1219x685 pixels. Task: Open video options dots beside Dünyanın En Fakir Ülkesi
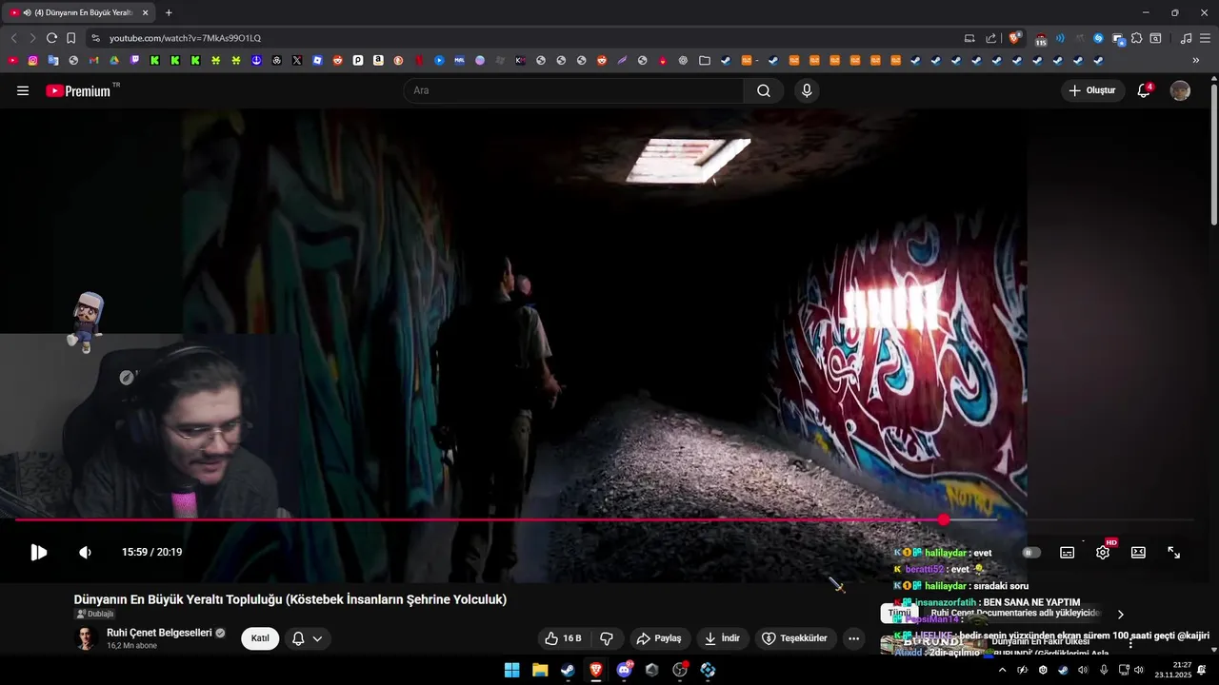tap(1130, 644)
